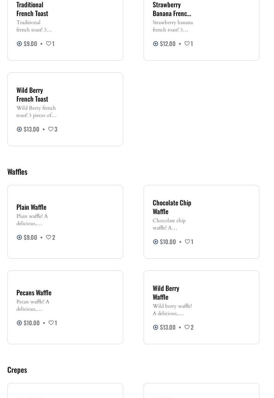
Task: Select the Crepes section heading
Action: point(17,369)
